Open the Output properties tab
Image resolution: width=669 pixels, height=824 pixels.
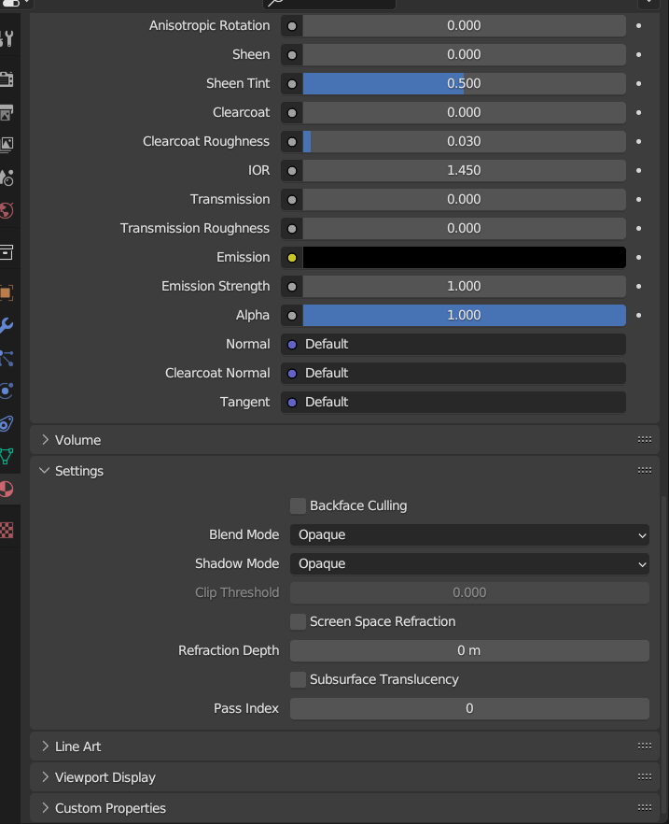click(7, 112)
